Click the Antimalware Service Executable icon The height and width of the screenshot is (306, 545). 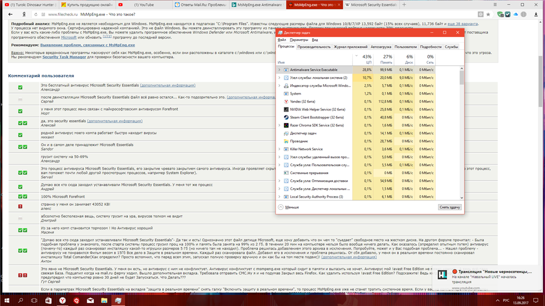click(x=286, y=70)
